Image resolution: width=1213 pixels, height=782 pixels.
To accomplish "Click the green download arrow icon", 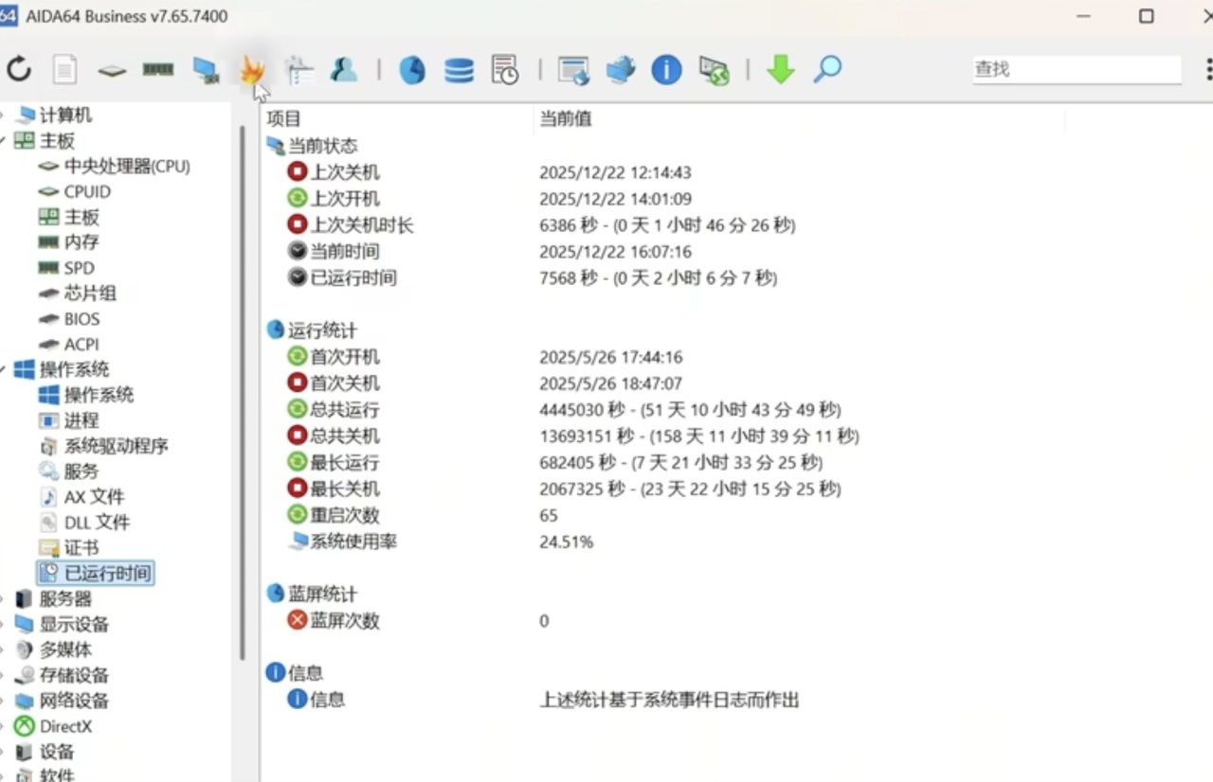I will coord(781,69).
